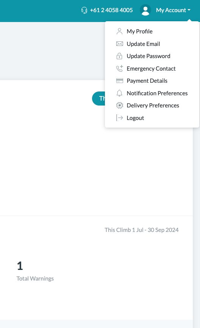
Task: Click the partially hidden teal button
Action: coord(98,98)
